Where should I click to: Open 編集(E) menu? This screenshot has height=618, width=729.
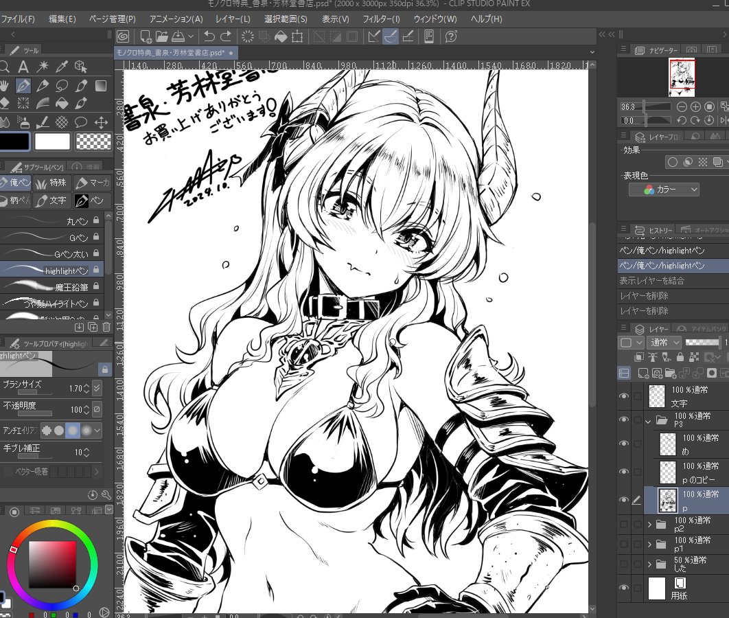point(62,19)
